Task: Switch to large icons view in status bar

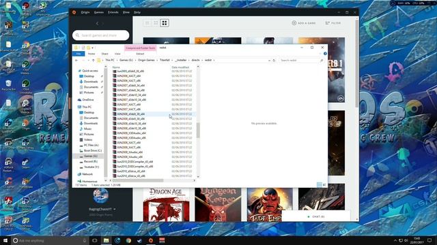Action: click(x=324, y=185)
